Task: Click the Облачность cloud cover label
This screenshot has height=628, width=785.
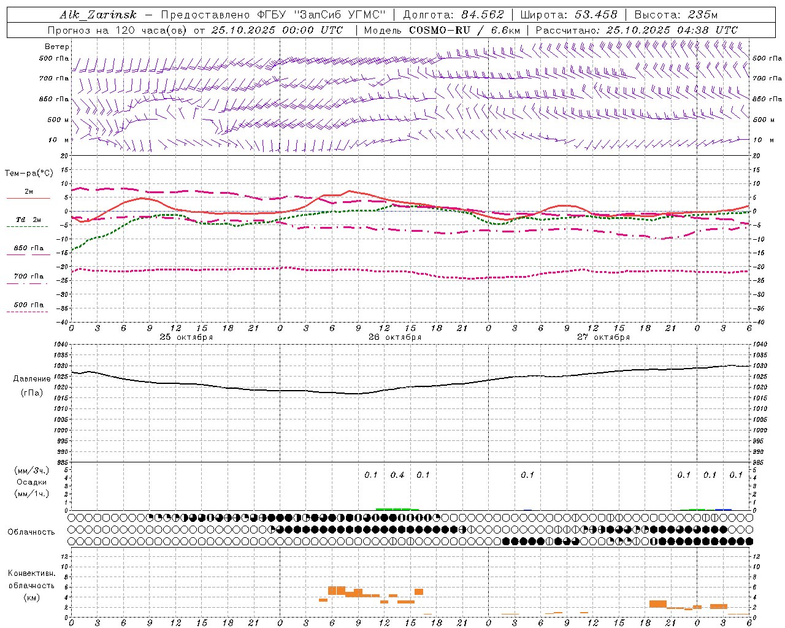Action: 31,532
